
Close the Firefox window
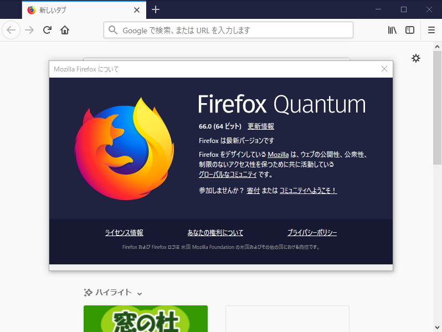[x=429, y=9]
